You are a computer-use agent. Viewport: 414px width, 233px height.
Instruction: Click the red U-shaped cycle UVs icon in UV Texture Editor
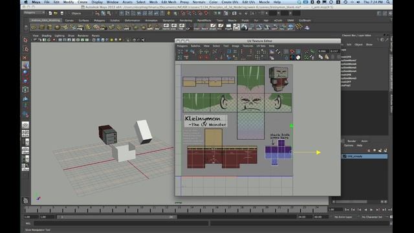click(292, 51)
